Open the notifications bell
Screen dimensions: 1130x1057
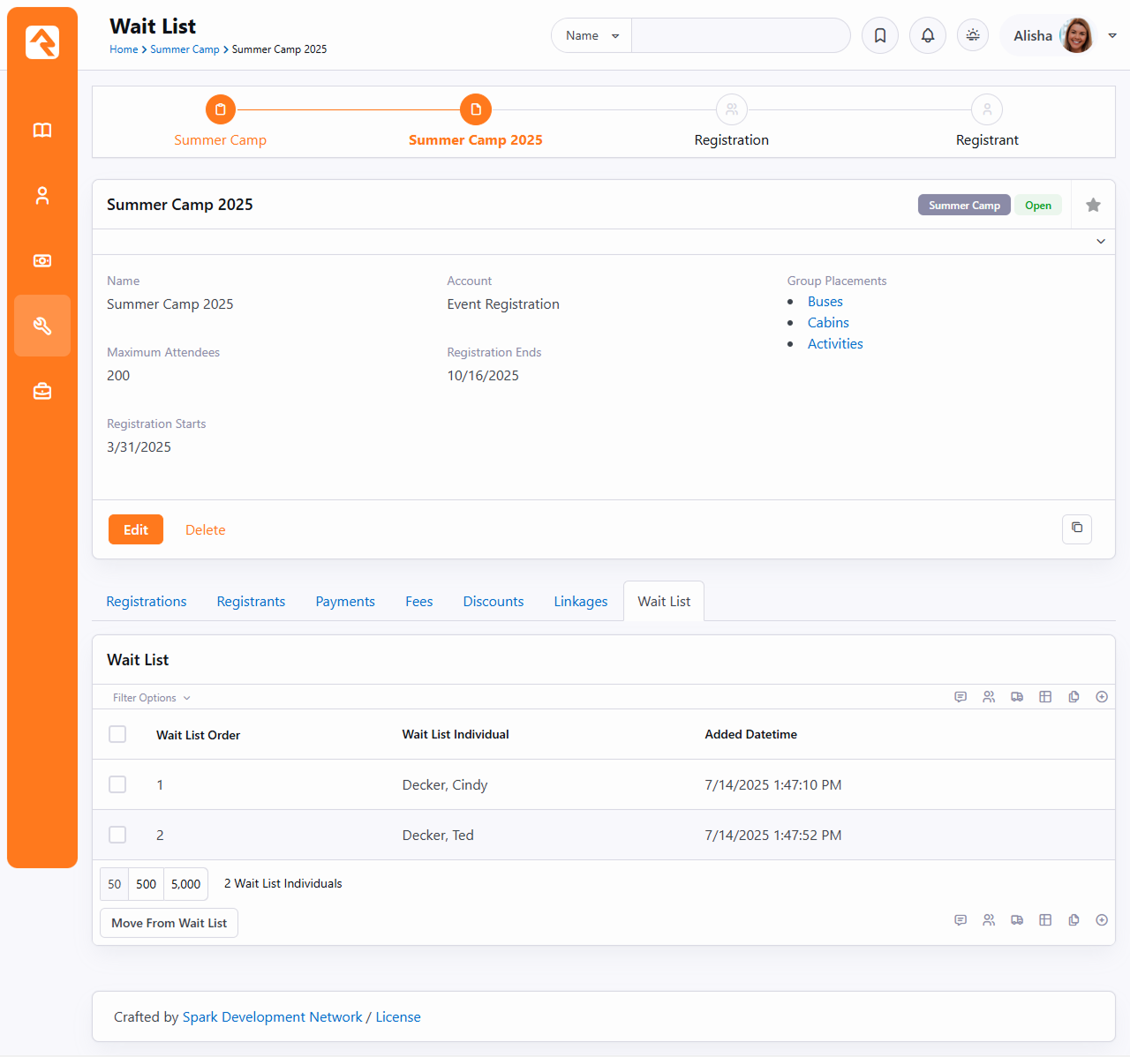pyautogui.click(x=927, y=35)
